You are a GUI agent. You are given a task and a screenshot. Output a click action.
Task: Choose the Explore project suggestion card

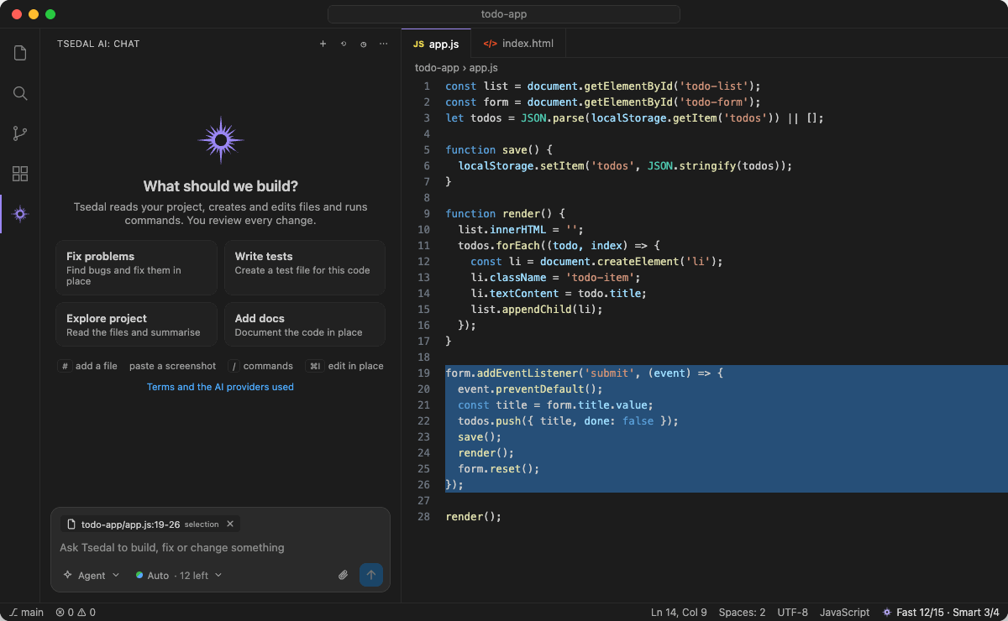136,325
